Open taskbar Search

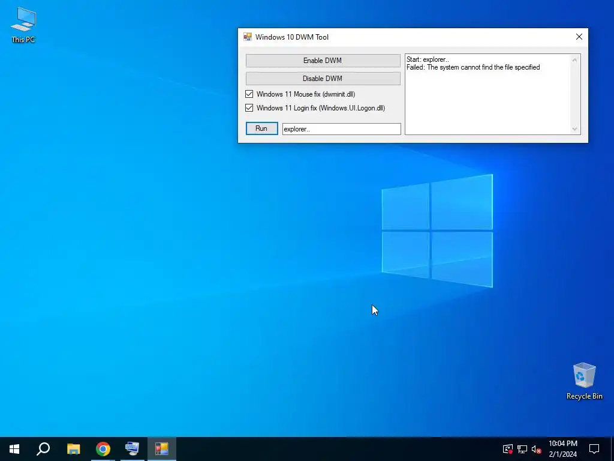(x=43, y=449)
